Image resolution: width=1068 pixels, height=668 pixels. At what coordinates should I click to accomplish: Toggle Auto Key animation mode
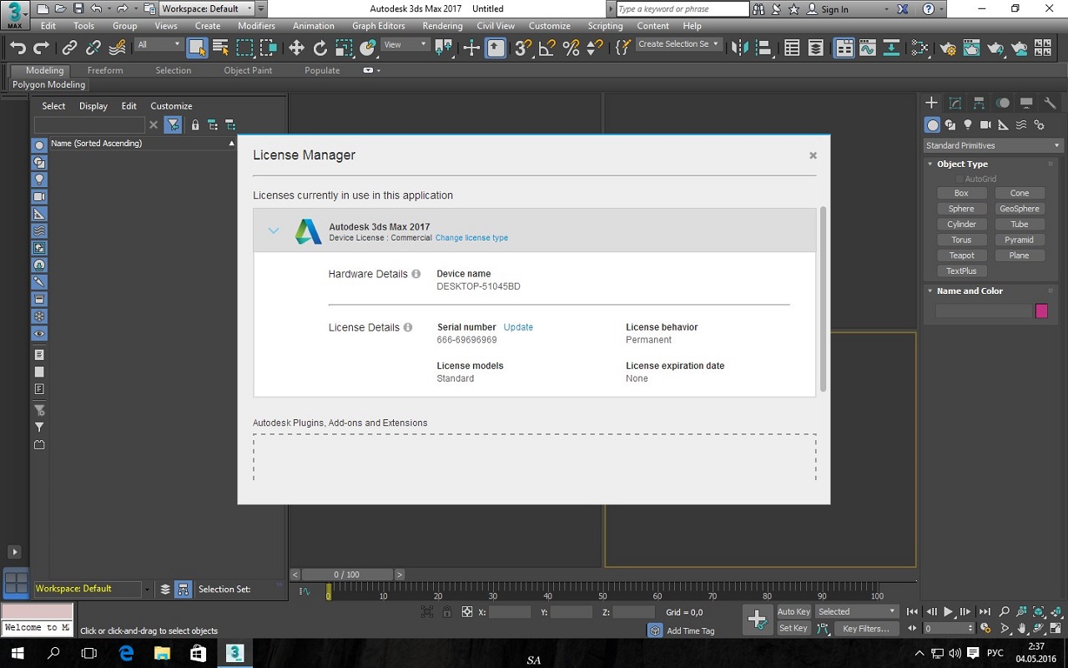click(x=793, y=611)
